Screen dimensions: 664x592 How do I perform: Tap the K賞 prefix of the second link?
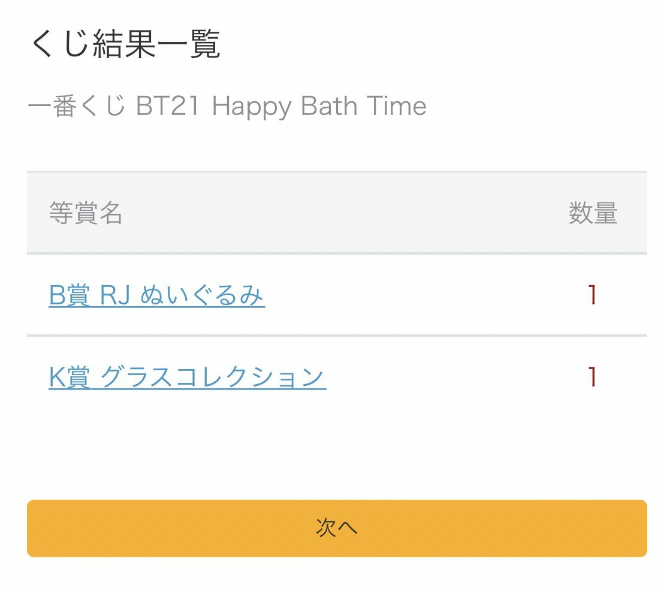tap(69, 377)
